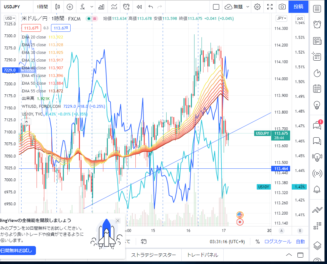Open the object tree layers icon

[317, 245]
